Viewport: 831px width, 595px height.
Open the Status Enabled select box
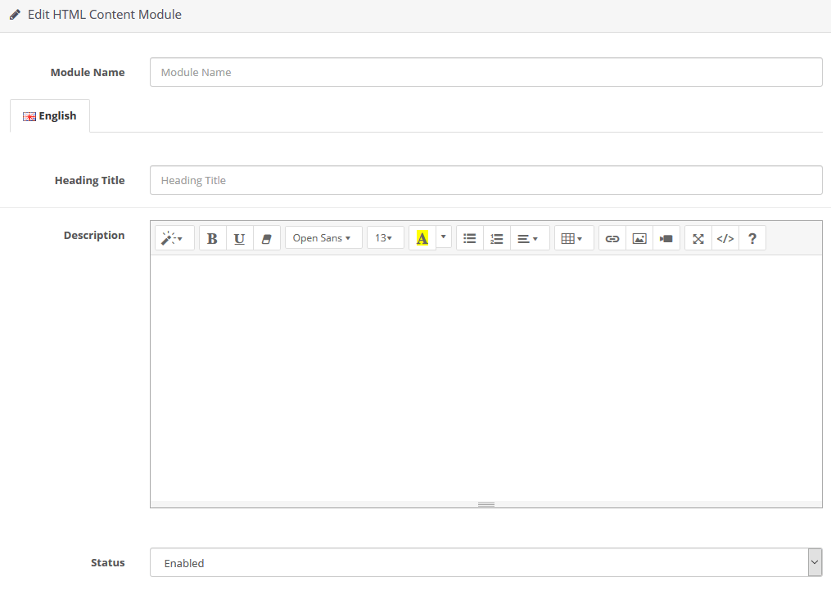click(486, 563)
